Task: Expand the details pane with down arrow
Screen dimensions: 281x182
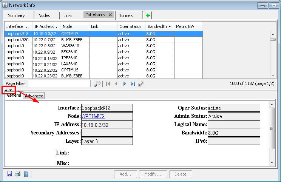Action: (x=11, y=90)
